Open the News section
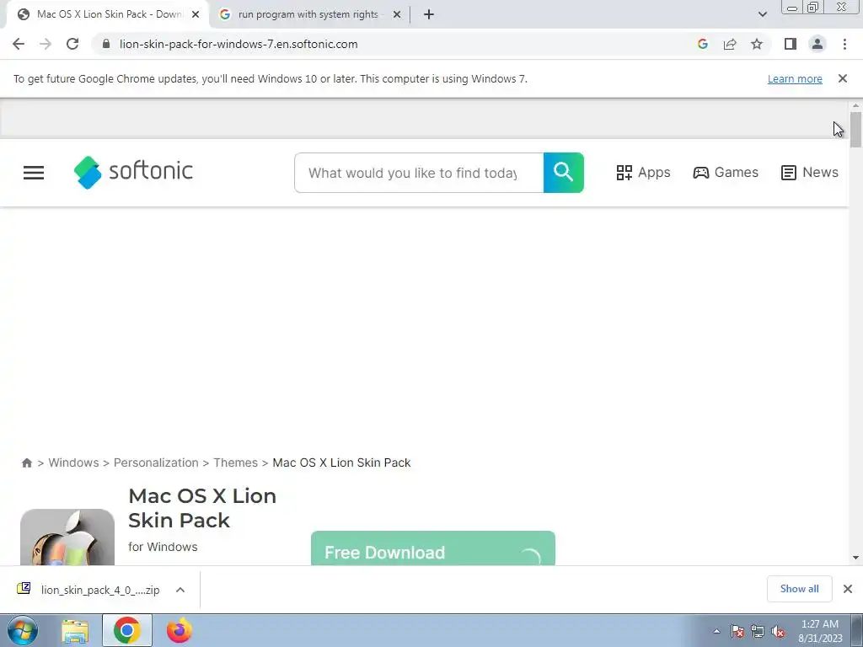863x647 pixels. (x=810, y=172)
